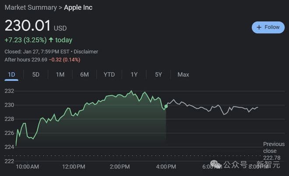Select the 1Y time range
Viewport: 289px width, 176px height.
134,75
